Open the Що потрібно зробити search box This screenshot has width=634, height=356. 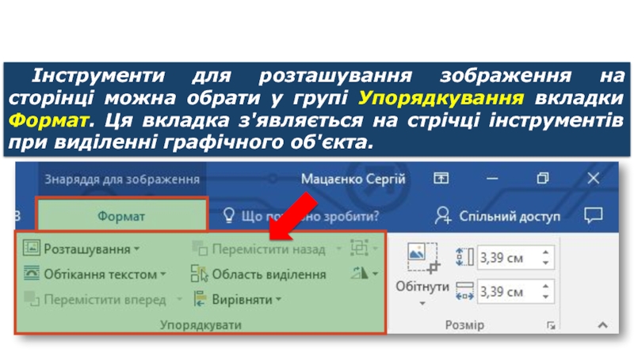click(310, 216)
